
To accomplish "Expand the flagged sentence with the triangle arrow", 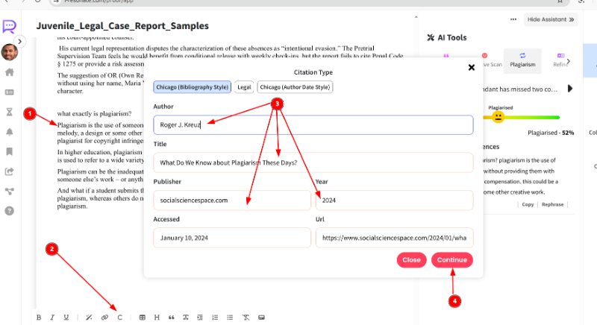I will [571, 89].
